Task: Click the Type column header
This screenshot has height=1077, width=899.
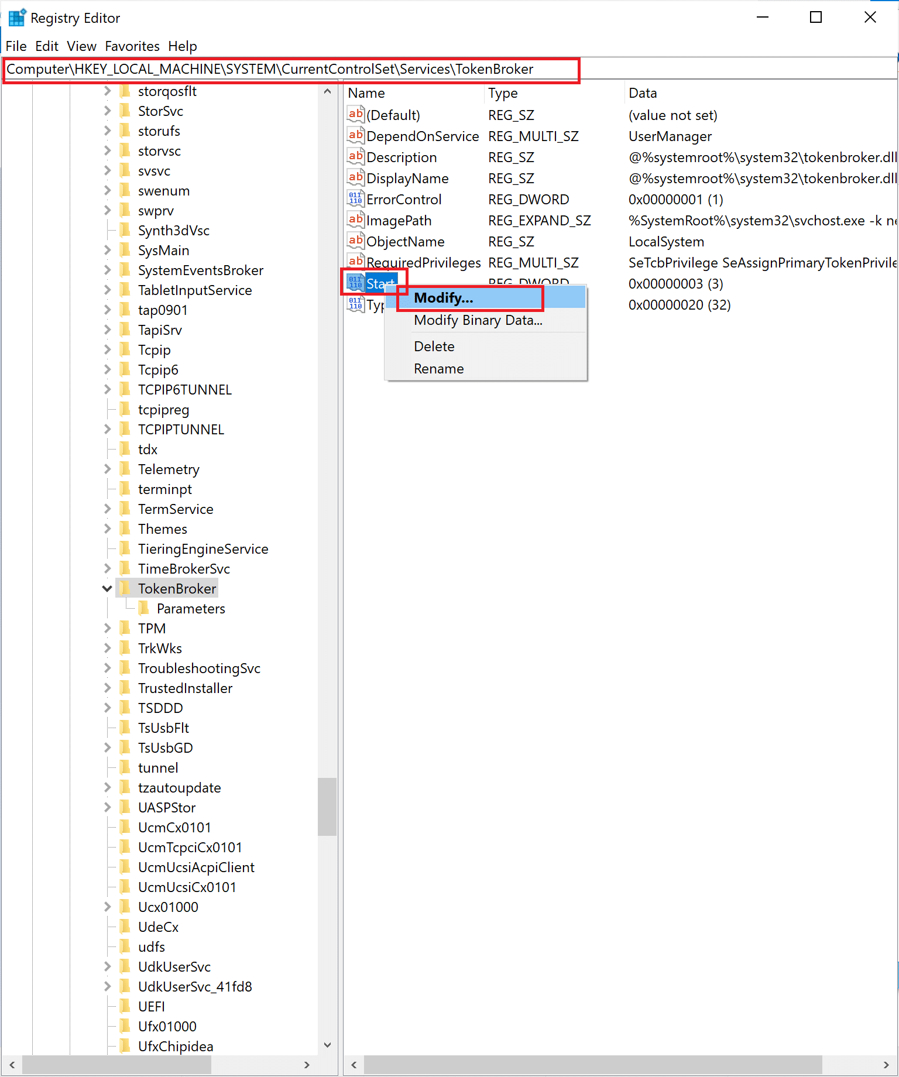Action: pos(554,93)
